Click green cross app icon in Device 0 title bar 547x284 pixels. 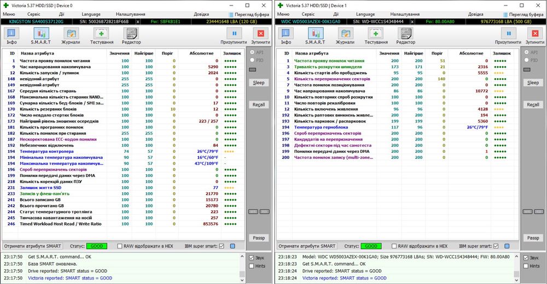pos(6,5)
